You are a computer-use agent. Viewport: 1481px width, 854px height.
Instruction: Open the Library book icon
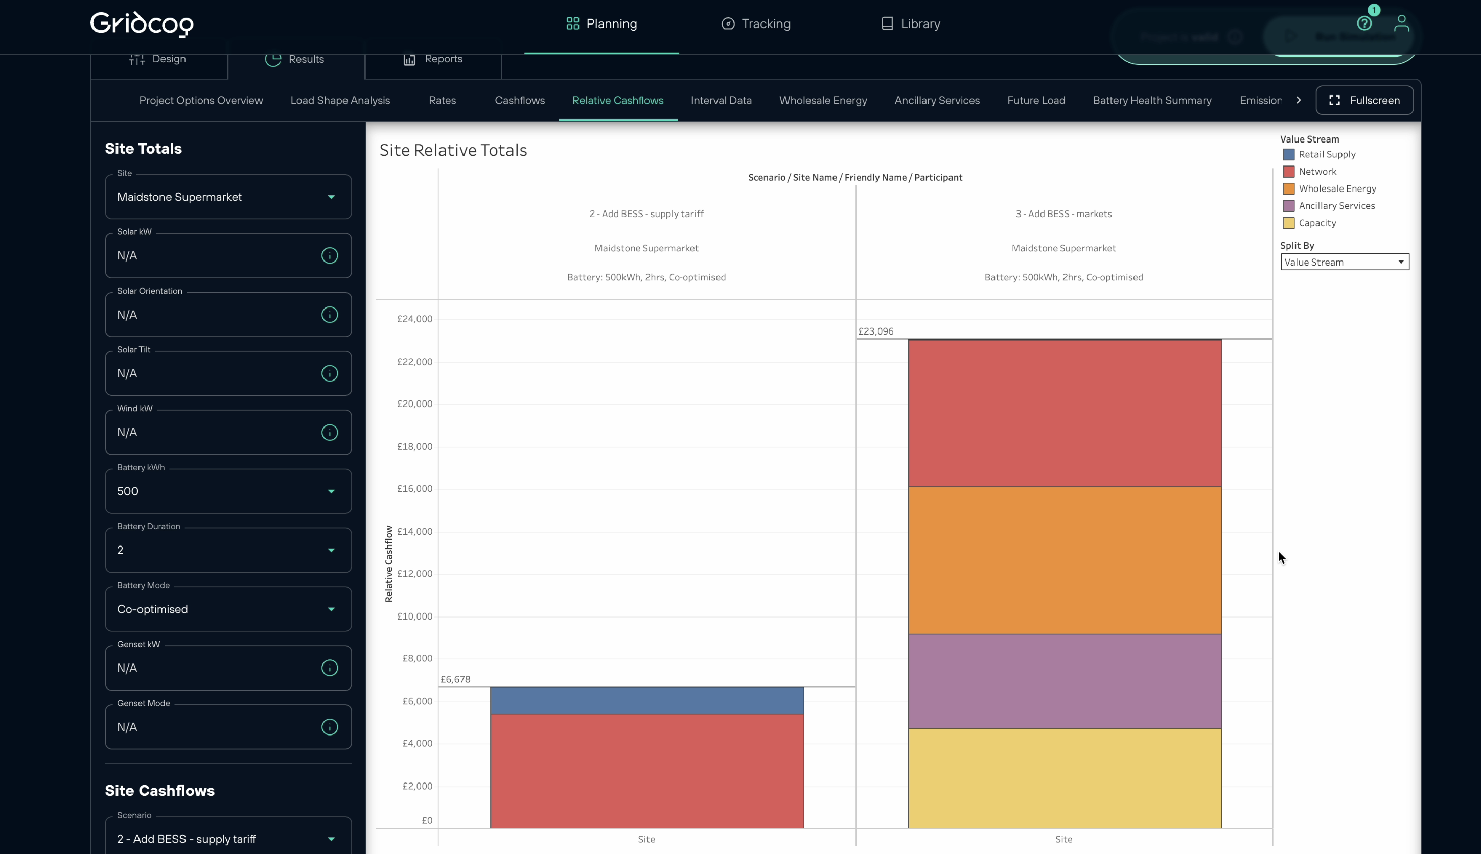(x=886, y=23)
